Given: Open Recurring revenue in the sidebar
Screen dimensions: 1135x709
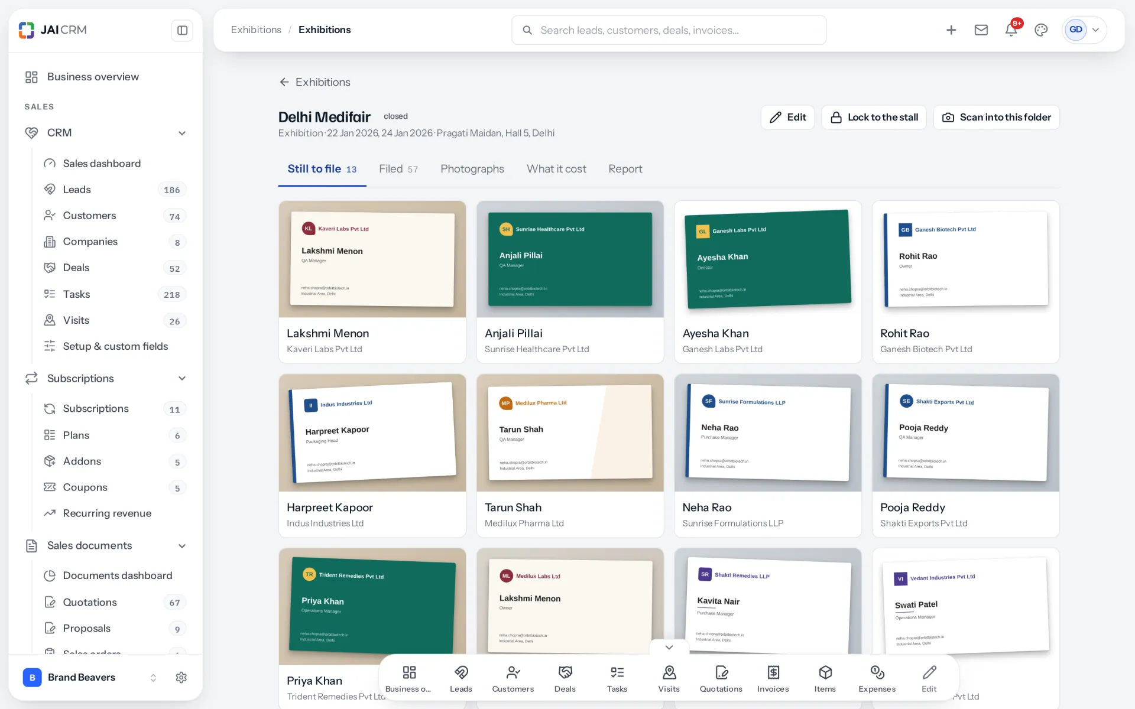Looking at the screenshot, I should (x=115, y=513).
